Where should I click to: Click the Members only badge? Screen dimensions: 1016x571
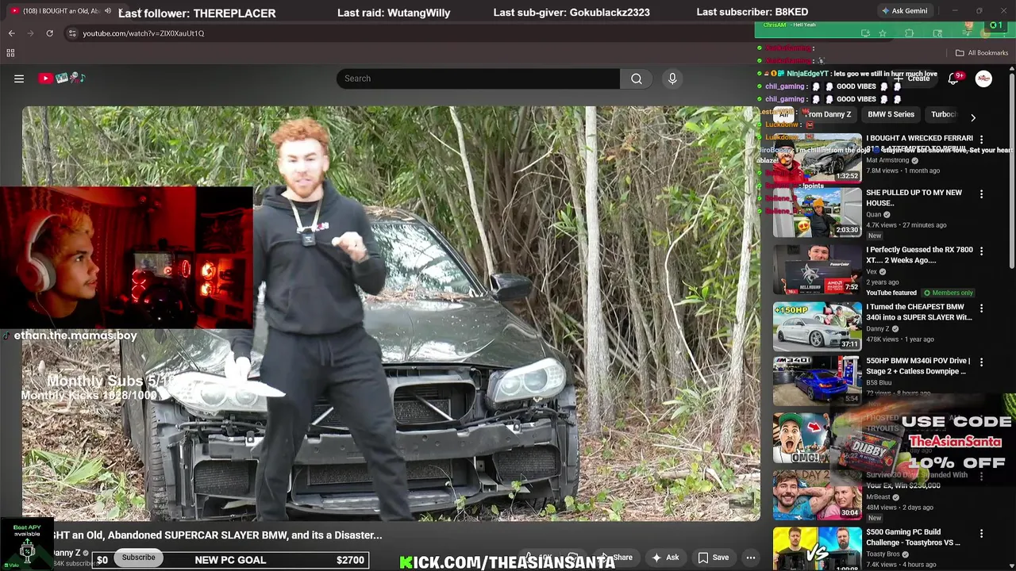point(948,293)
